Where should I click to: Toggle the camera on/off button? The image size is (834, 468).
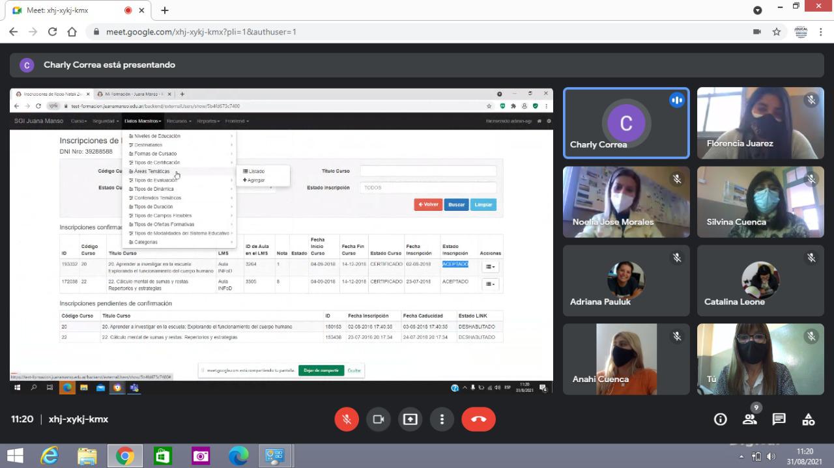click(378, 419)
